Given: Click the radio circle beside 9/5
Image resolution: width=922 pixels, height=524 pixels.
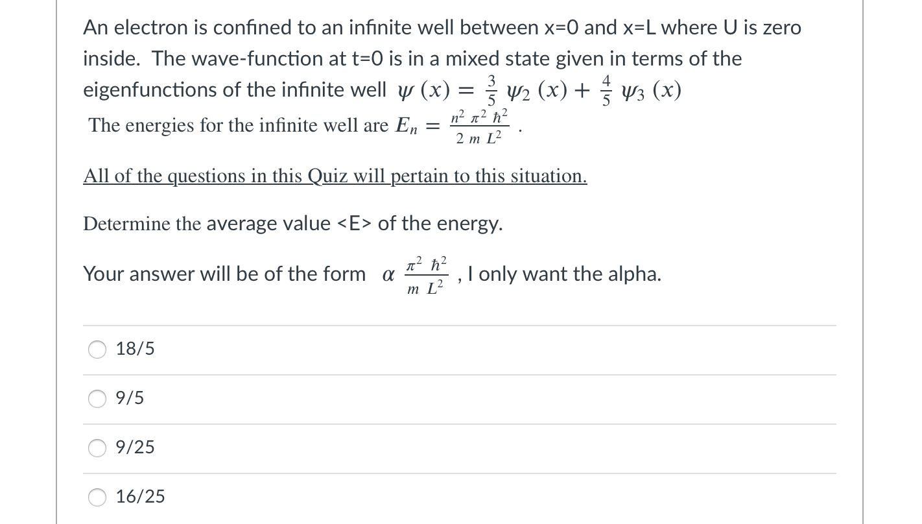Looking at the screenshot, I should pyautogui.click(x=97, y=399).
